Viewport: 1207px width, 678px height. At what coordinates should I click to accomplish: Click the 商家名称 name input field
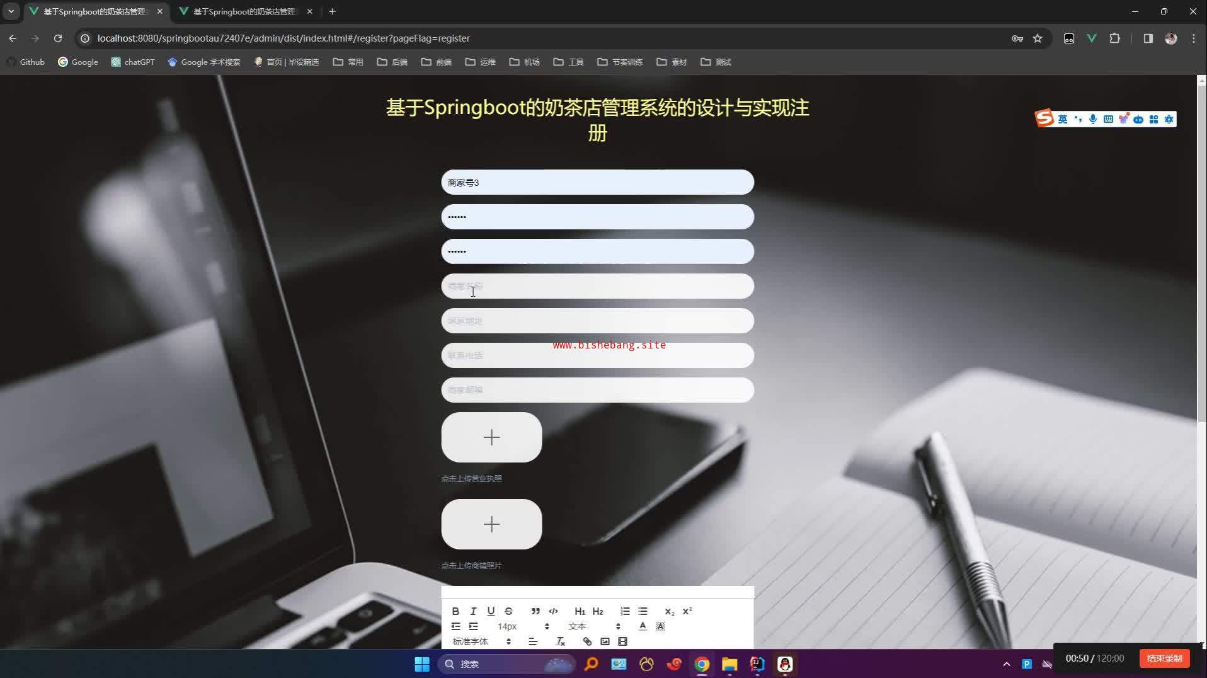coord(597,286)
